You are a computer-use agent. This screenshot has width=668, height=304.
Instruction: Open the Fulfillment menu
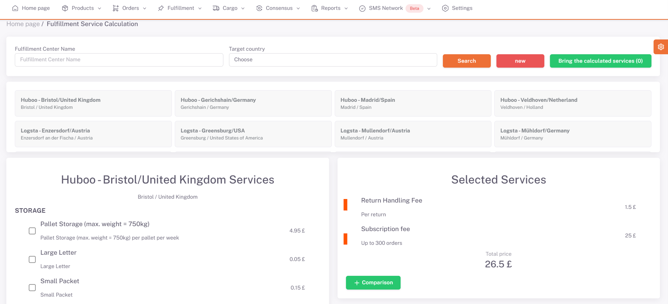tap(179, 8)
